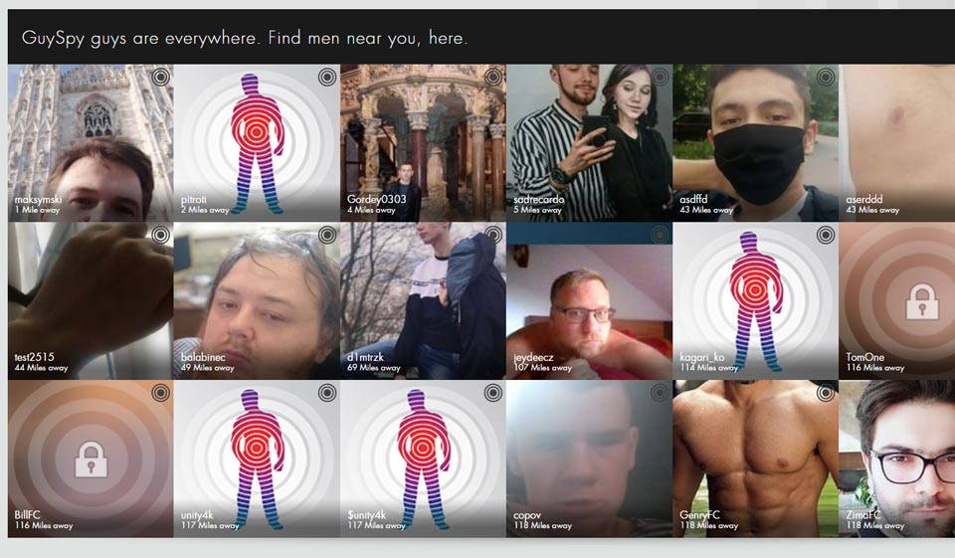The image size is (955, 558).
Task: Click the "GuySpy guys are everywhere" header text
Action: point(245,38)
